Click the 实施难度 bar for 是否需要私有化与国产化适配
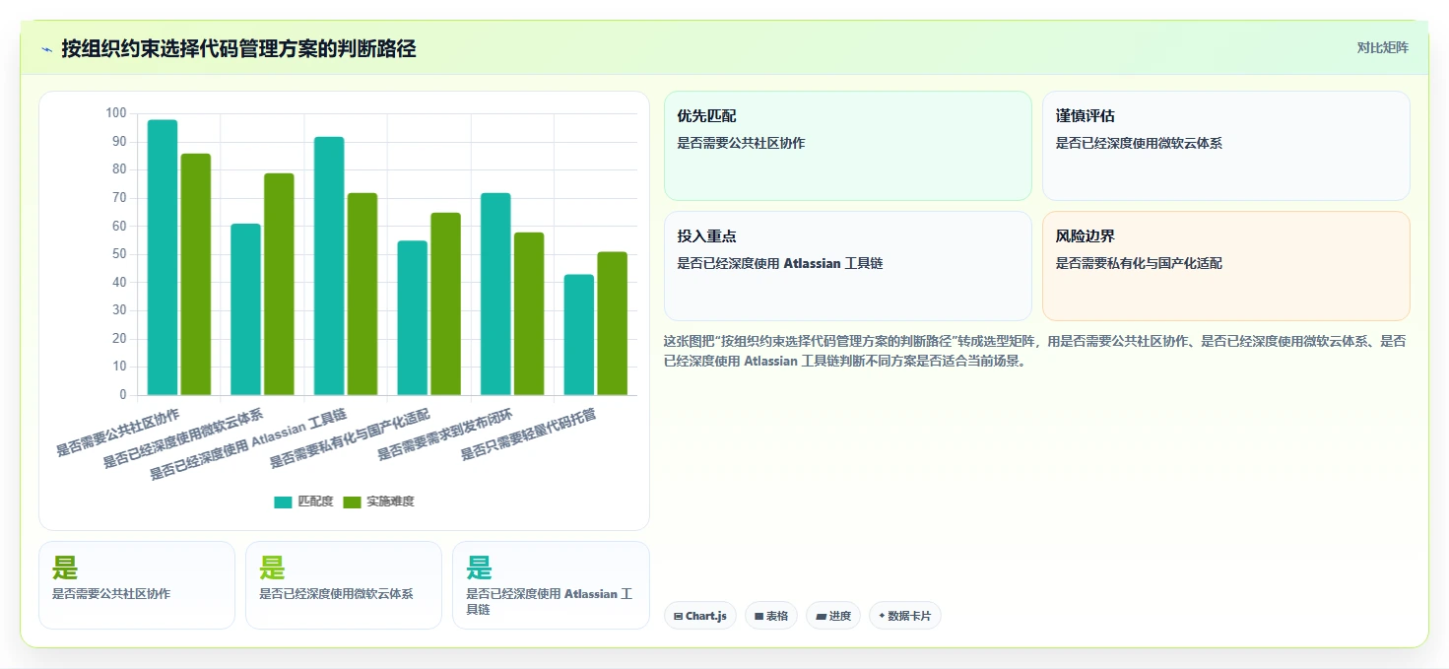 pyautogui.click(x=446, y=304)
